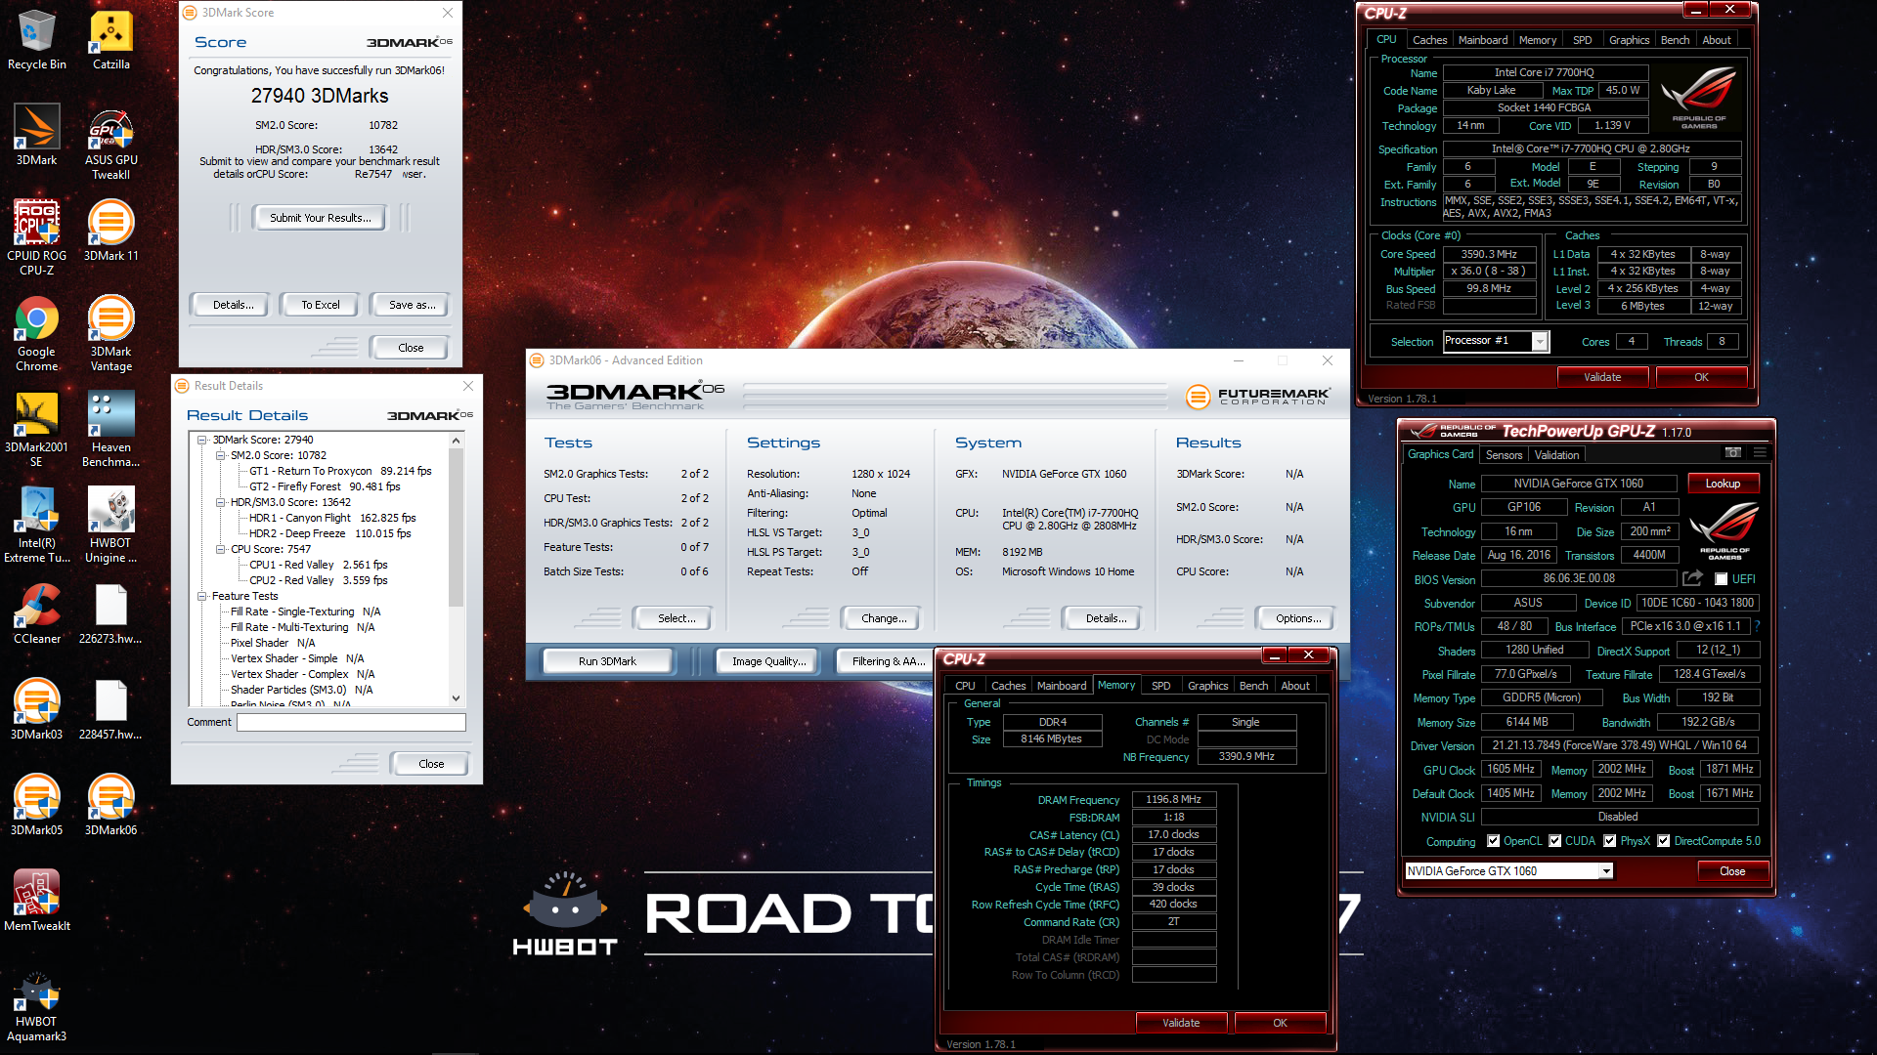Open Heaven Benchmark desktop icon
The image size is (1877, 1055).
(110, 429)
